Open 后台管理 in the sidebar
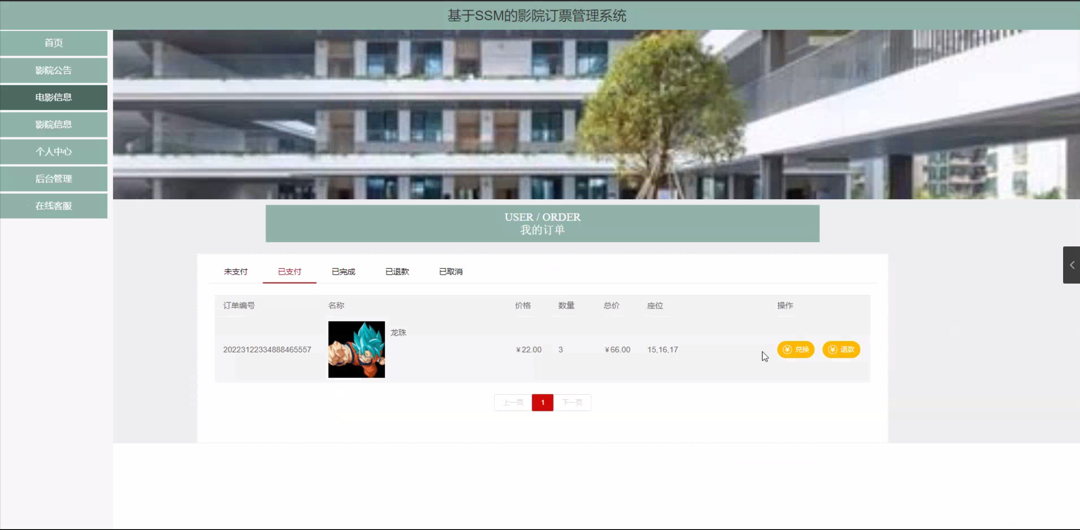Image resolution: width=1080 pixels, height=530 pixels. pos(54,179)
